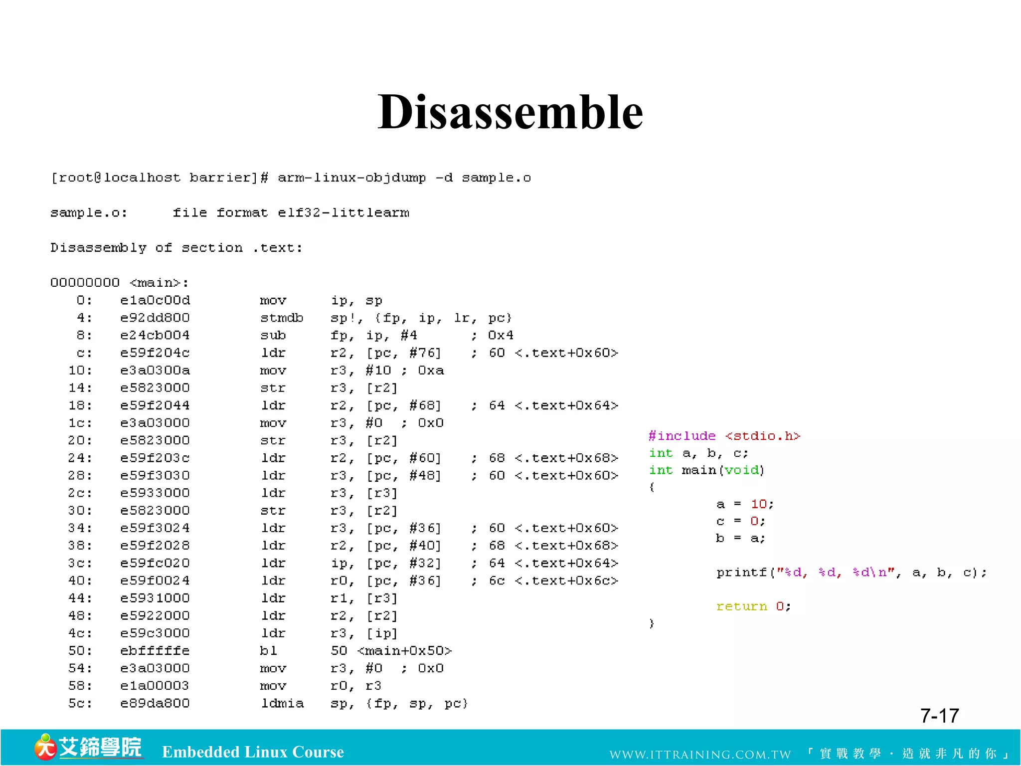
Task: Select the ldmia sp, {fp, sp, pc} instruction
Action: [364, 704]
